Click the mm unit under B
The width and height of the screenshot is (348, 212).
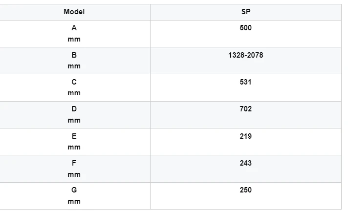pos(74,66)
